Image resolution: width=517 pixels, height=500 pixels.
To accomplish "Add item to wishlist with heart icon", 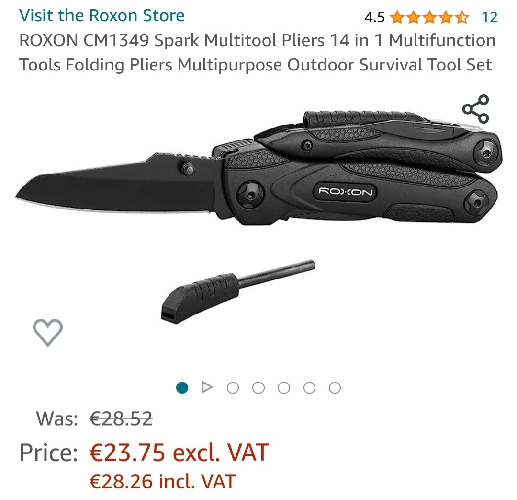I will click(x=48, y=332).
